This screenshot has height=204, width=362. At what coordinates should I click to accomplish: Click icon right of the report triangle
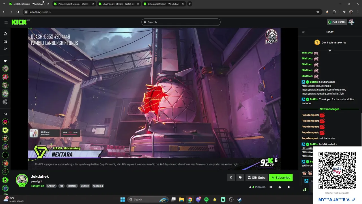click(289, 187)
